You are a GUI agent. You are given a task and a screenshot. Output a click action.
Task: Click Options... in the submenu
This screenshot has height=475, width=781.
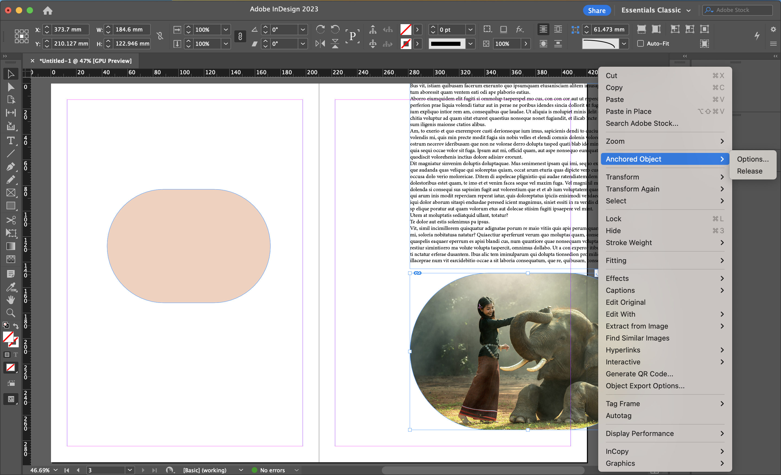pos(753,159)
